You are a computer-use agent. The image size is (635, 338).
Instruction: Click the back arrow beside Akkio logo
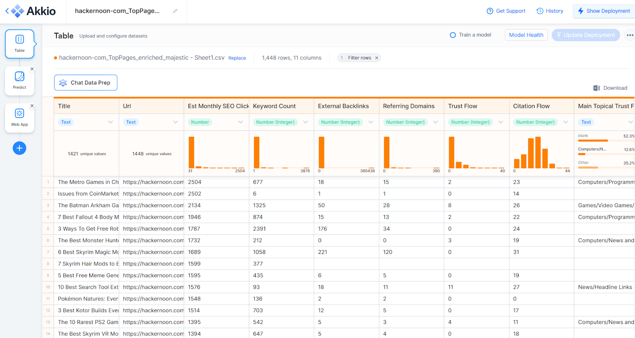[x=7, y=11]
